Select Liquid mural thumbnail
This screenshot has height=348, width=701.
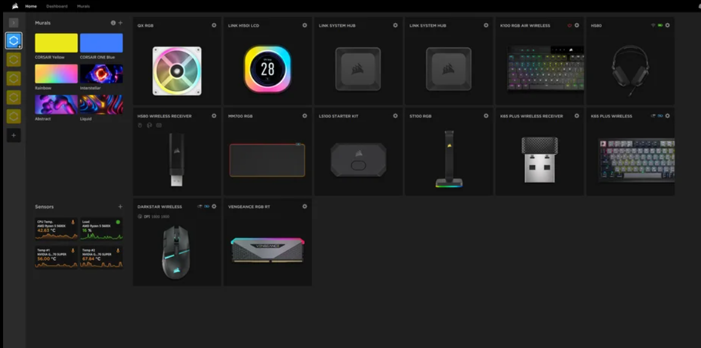pos(102,104)
